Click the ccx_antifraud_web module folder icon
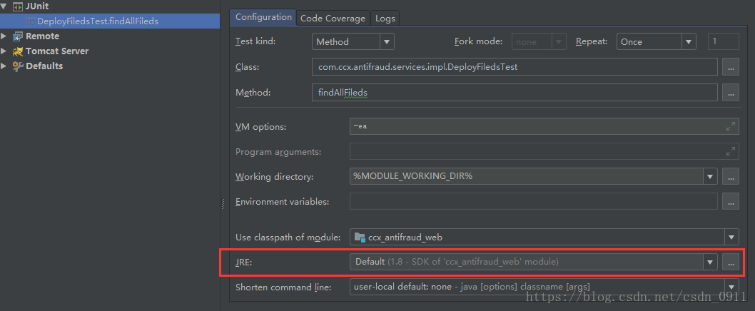The image size is (755, 311). tap(360, 237)
